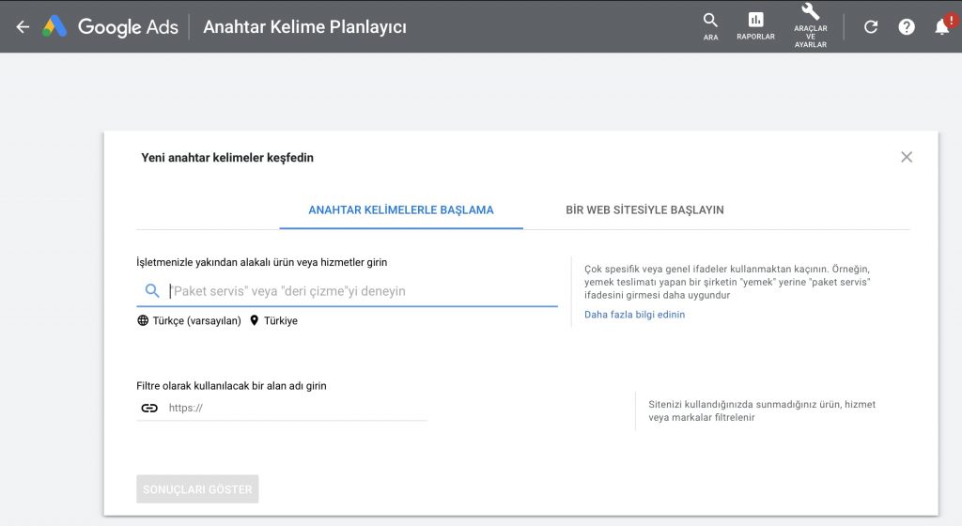The height and width of the screenshot is (526, 962).
Task: Open the notifications bell
Action: pos(943,26)
